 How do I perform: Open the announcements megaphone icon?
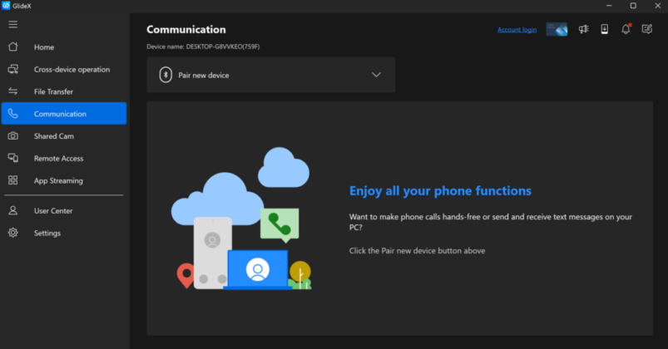583,29
